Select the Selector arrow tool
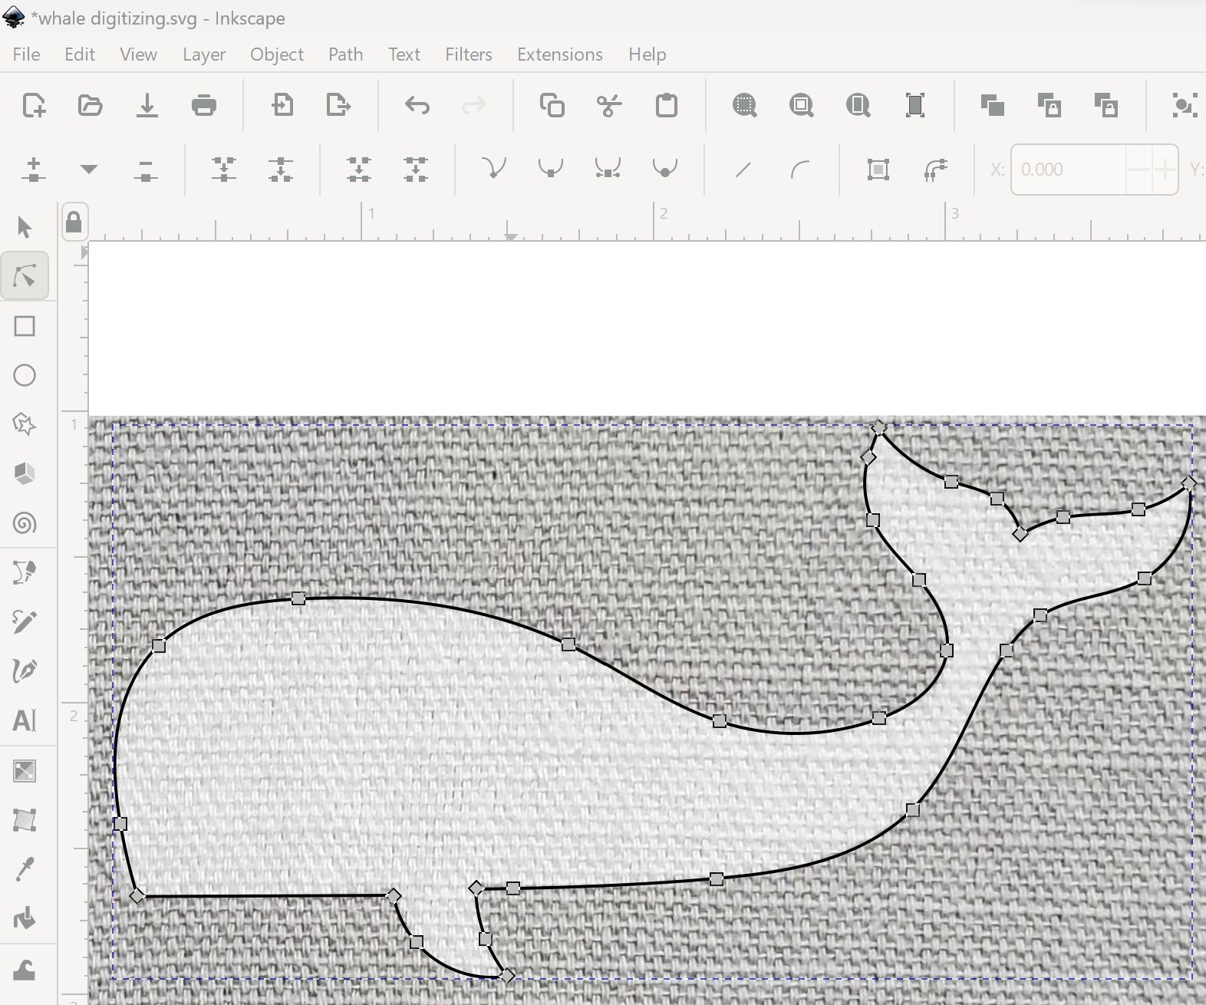 coord(25,227)
